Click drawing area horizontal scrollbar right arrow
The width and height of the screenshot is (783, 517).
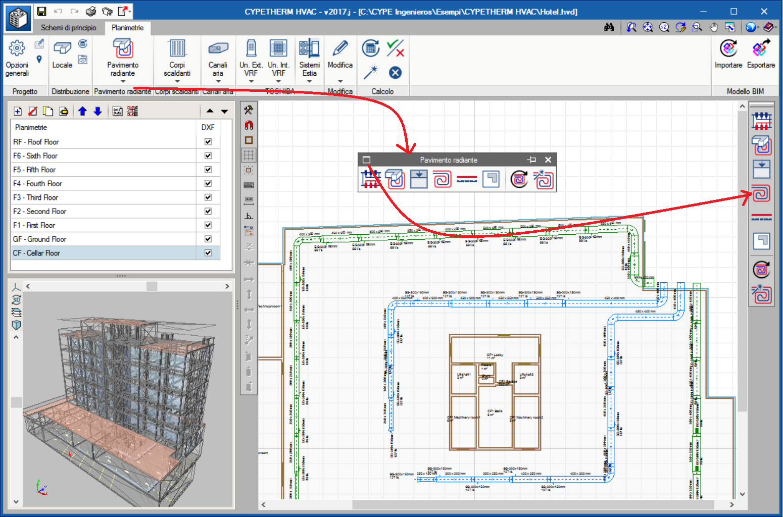[732, 504]
